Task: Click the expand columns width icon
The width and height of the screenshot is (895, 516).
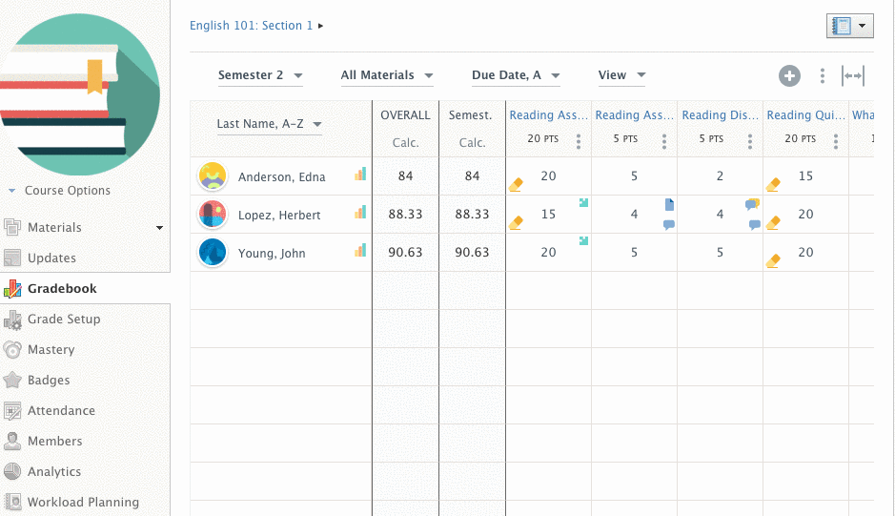Action: (853, 76)
